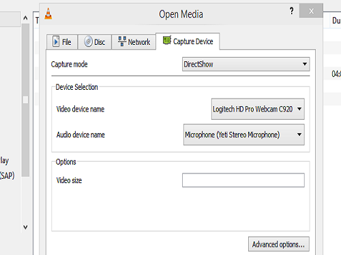Screen dimensions: 341x255
Task: Click the File tab play icon
Action: click(56, 41)
